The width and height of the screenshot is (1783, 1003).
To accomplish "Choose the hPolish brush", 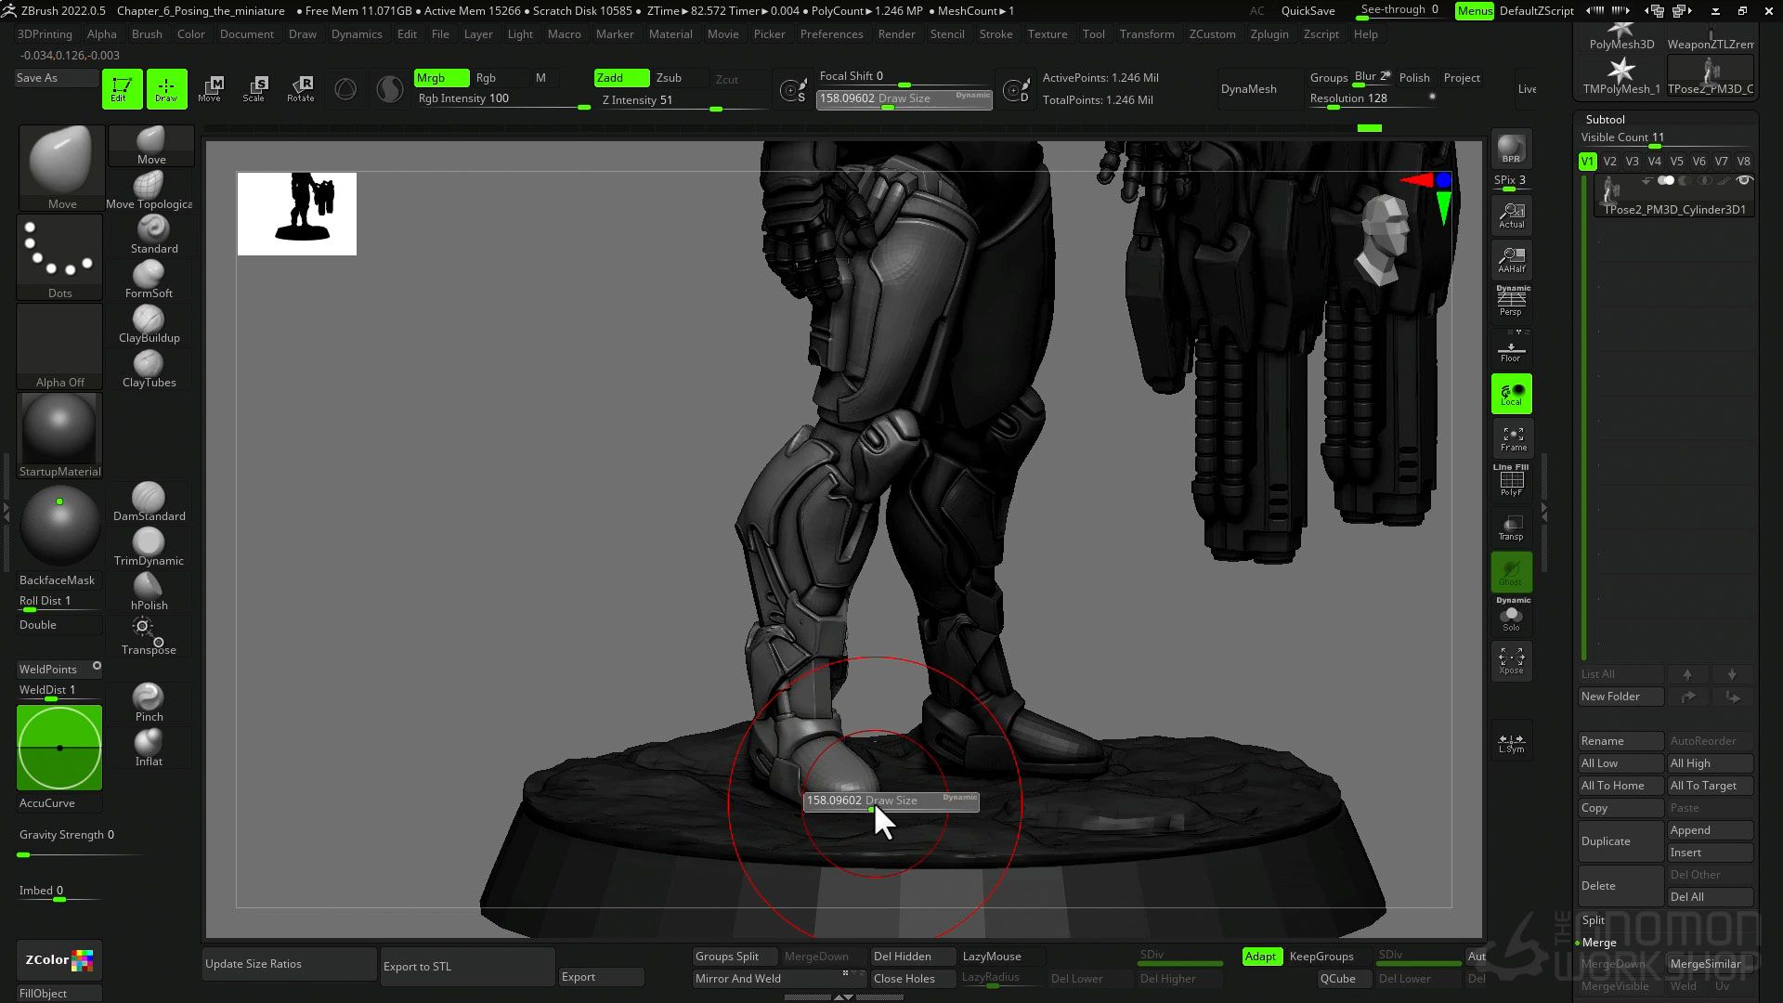I will [x=149, y=589].
